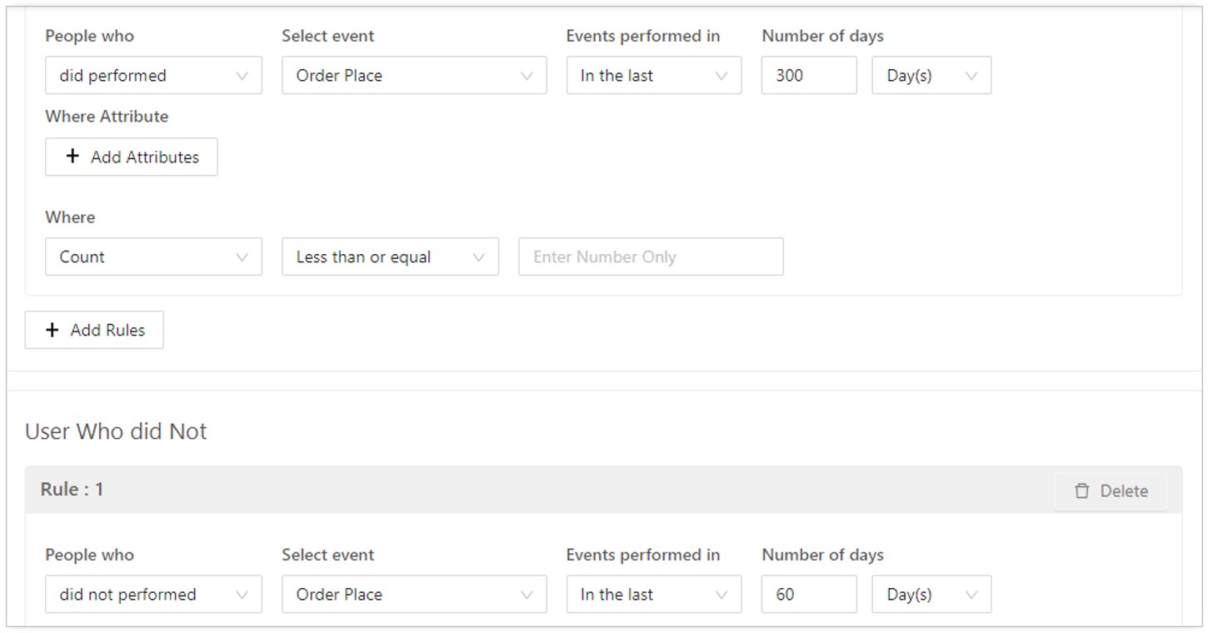Open the 'Less than or equal' operator dropdown

tap(390, 257)
